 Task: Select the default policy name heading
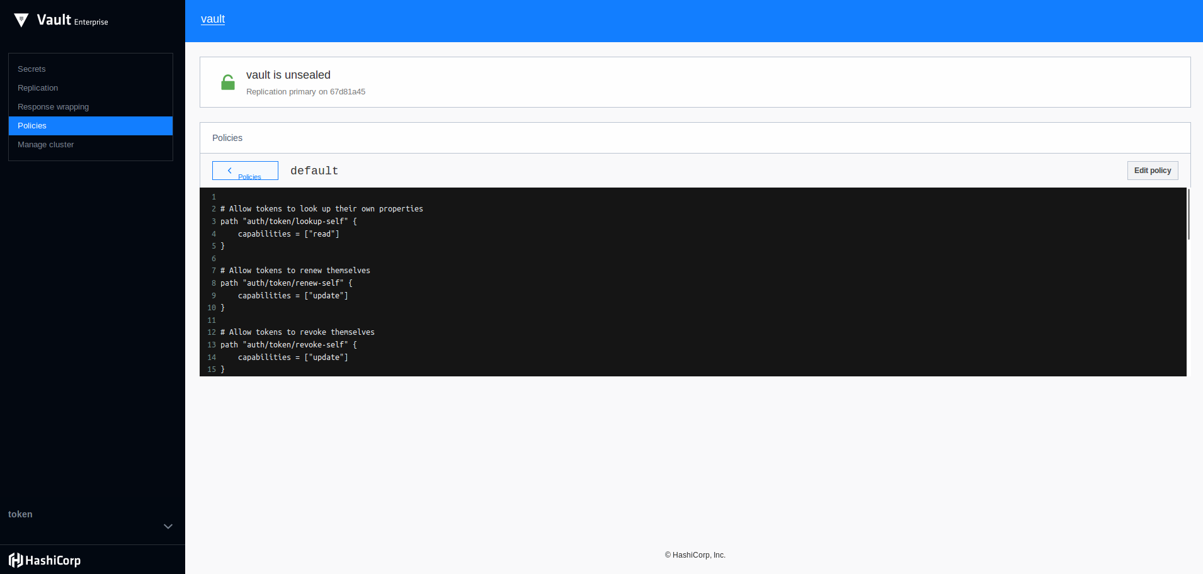(314, 171)
